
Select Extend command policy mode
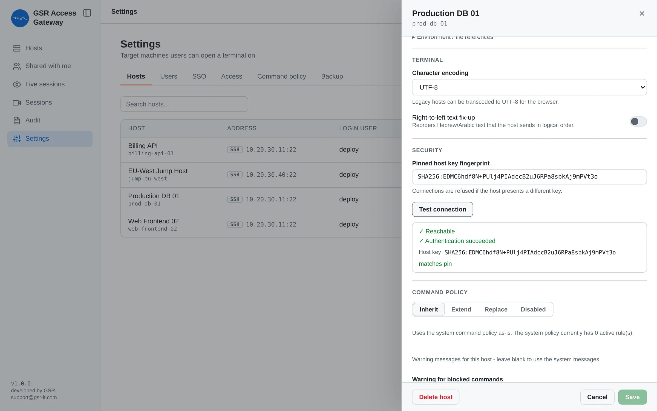[461, 309]
